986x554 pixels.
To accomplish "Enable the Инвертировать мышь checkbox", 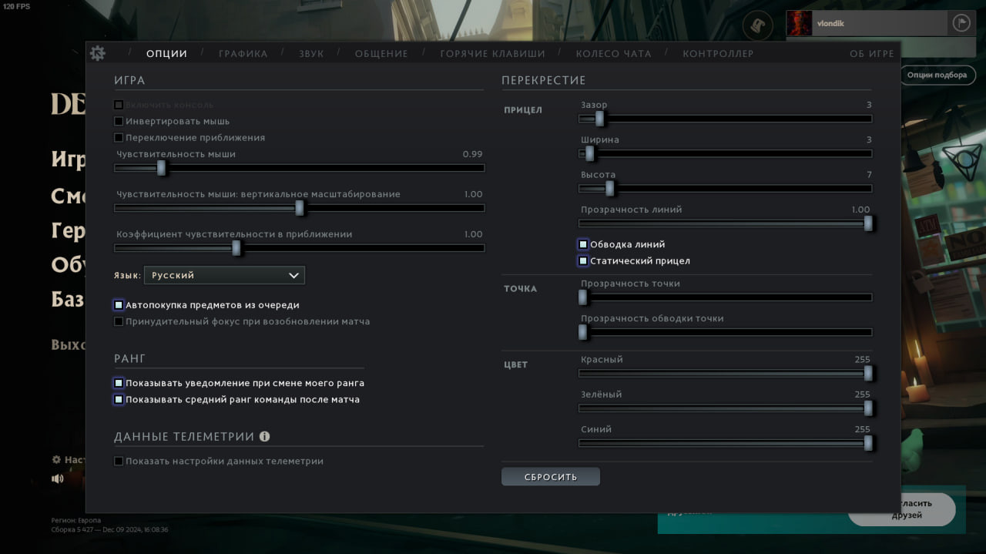I will 119,121.
